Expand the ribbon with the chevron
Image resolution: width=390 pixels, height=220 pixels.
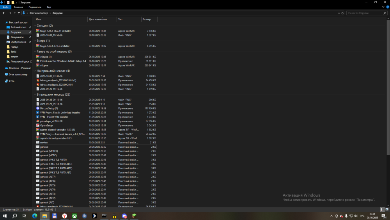tap(383, 7)
